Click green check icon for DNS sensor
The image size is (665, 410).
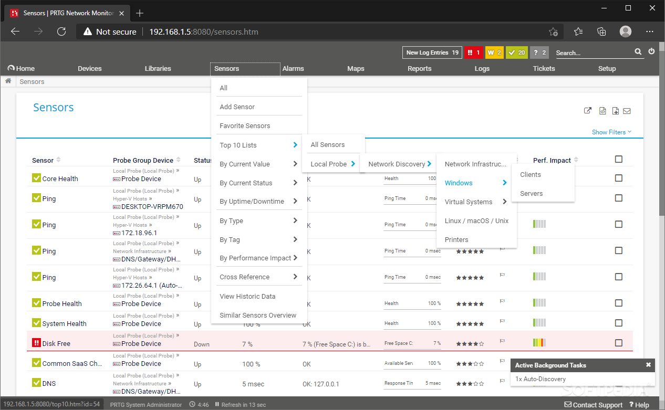tap(36, 383)
